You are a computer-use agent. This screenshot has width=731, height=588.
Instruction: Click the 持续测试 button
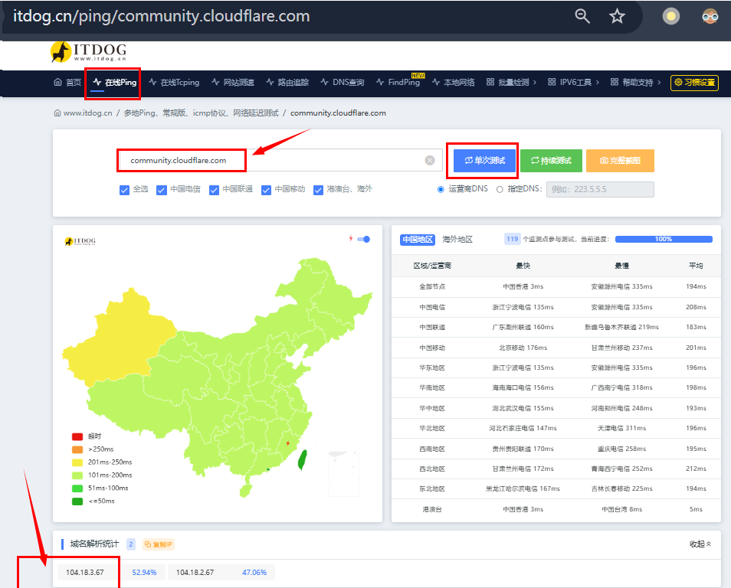point(551,161)
